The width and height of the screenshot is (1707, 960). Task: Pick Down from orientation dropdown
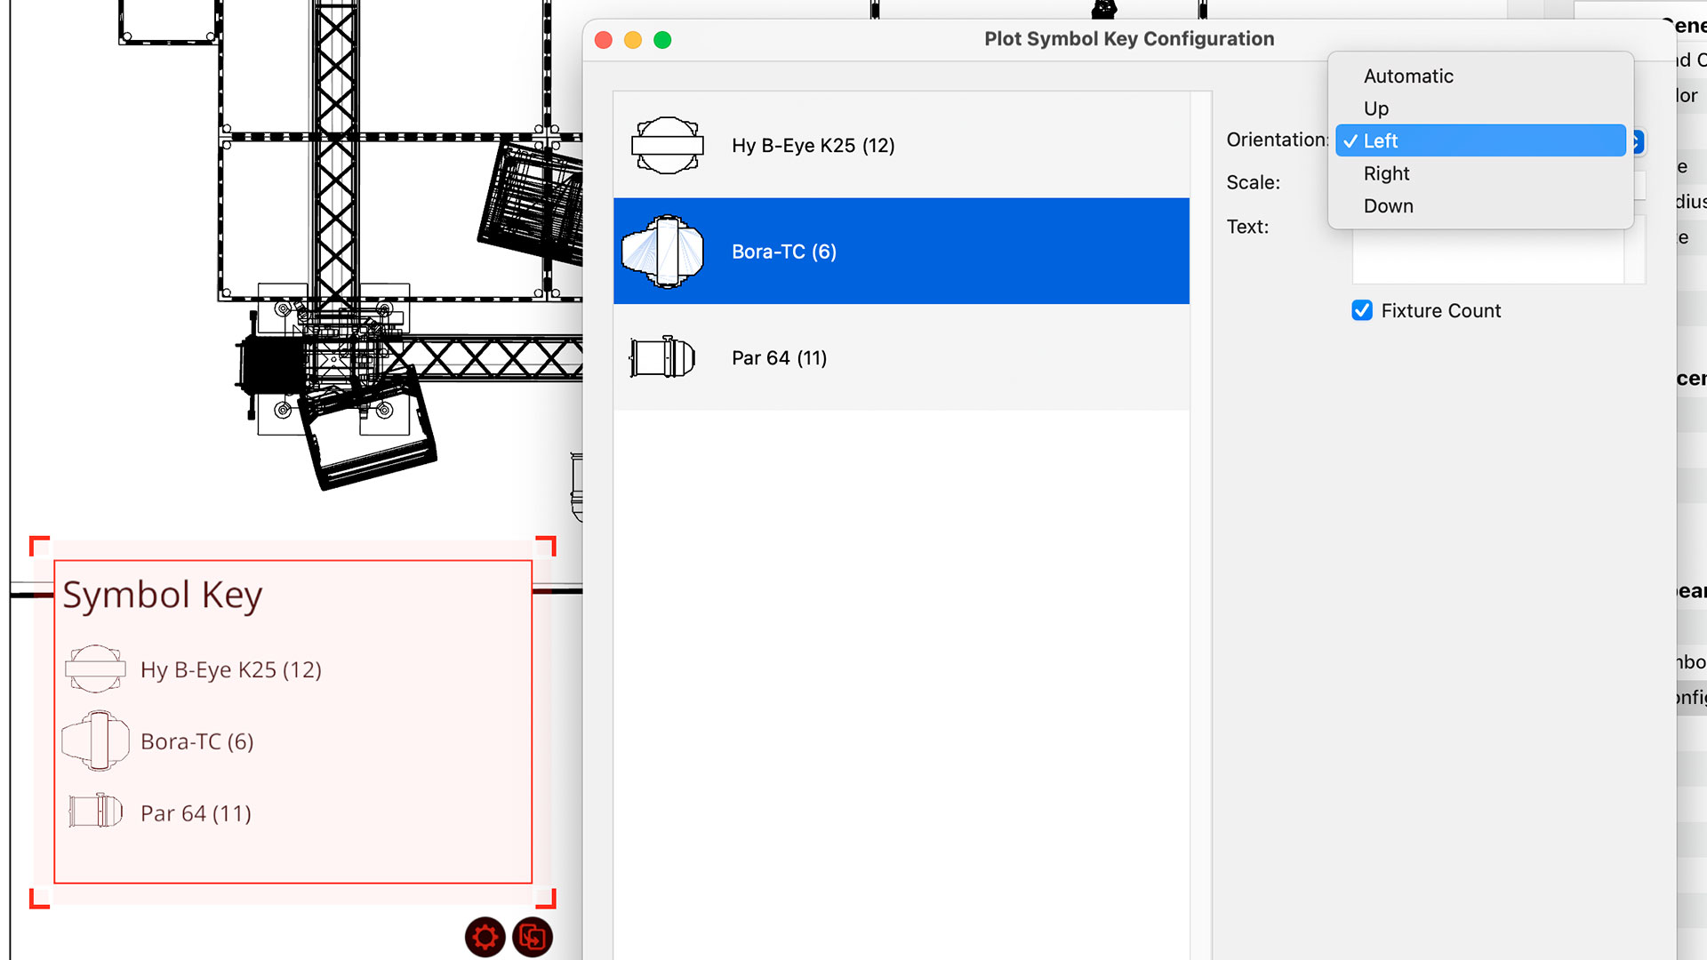point(1388,206)
